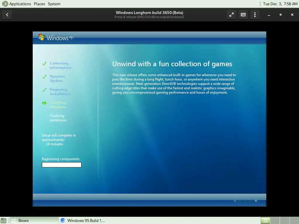Open the Places menu

[x=39, y=4]
